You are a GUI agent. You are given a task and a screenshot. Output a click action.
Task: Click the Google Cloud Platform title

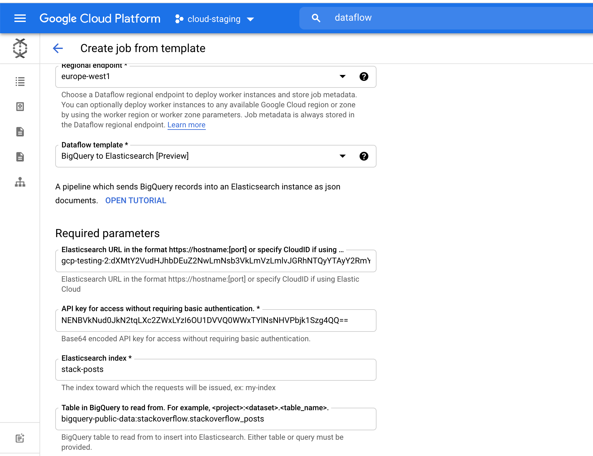pos(100,19)
